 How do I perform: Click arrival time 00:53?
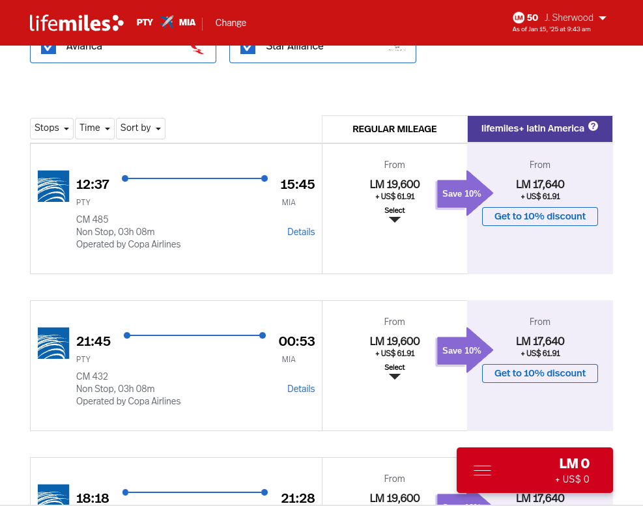point(296,342)
